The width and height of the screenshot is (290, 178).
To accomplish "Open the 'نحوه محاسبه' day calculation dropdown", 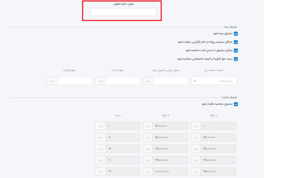I will pos(214,81).
